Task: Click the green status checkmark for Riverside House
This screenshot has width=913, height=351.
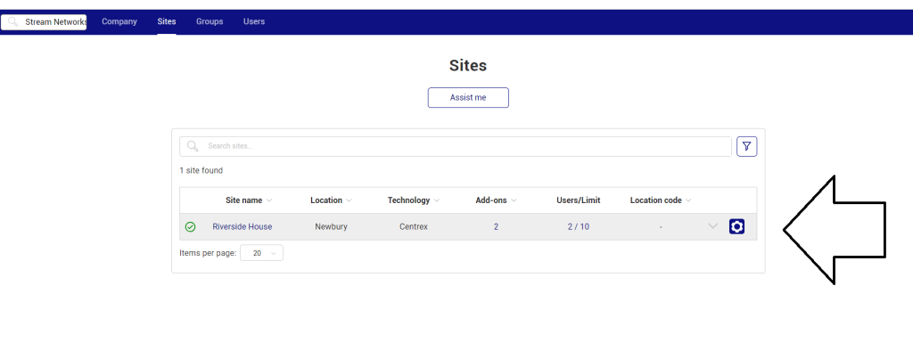Action: (x=191, y=227)
